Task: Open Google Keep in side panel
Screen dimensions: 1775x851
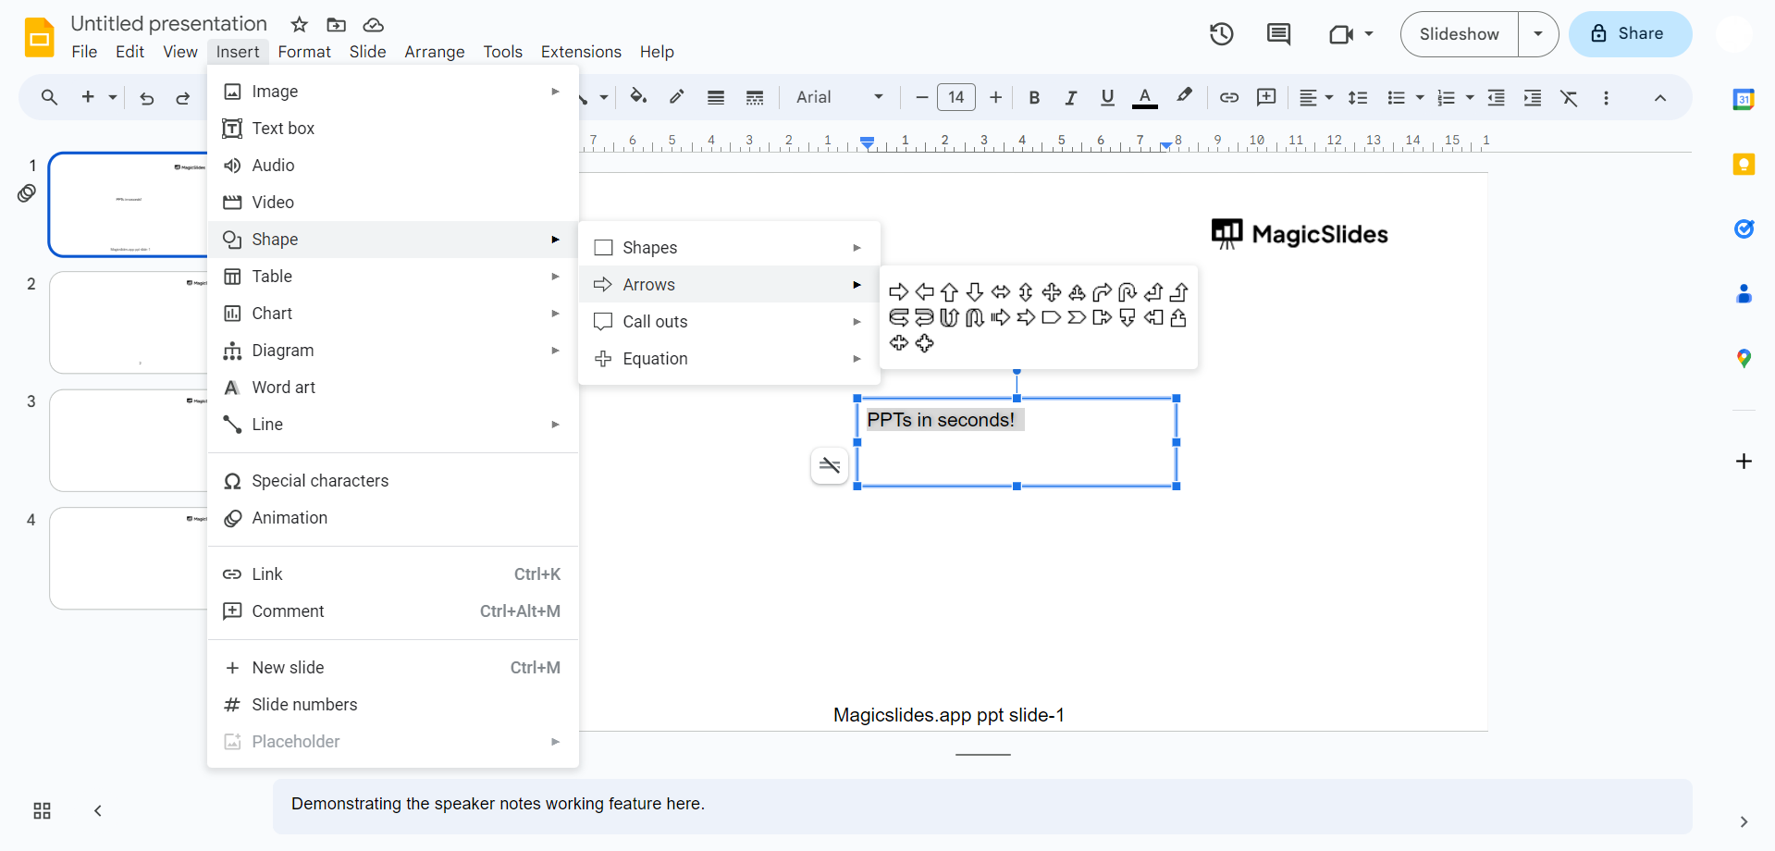Action: tap(1744, 165)
